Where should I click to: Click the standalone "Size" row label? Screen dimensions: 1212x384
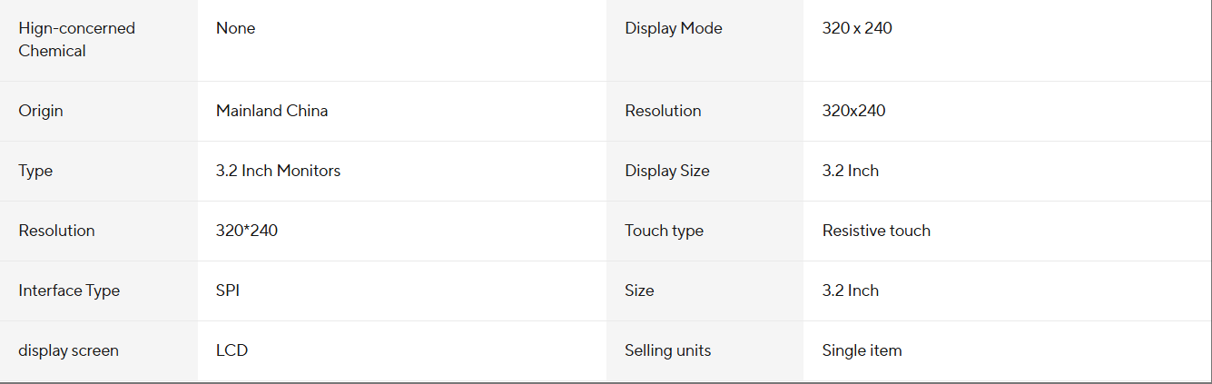(639, 290)
